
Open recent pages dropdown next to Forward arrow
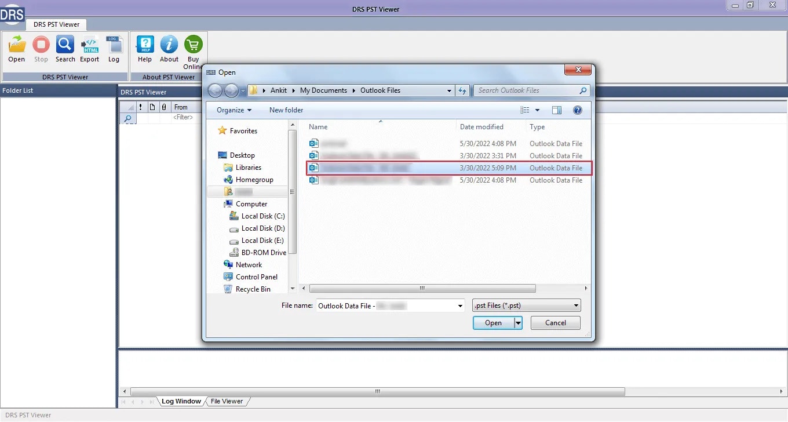[x=243, y=91]
